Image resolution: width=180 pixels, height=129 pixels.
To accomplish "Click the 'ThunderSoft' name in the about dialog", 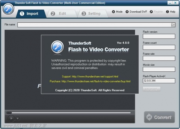I will (x=80, y=43).
